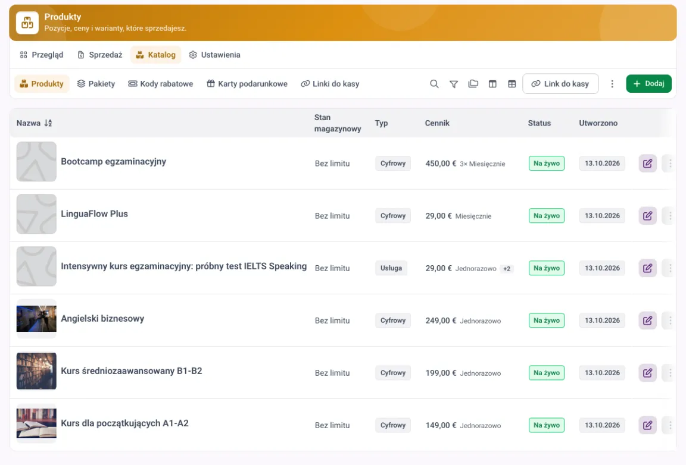Click the Kurs dla początkujących A1-A2 thumbnail
686x465 pixels.
point(36,423)
